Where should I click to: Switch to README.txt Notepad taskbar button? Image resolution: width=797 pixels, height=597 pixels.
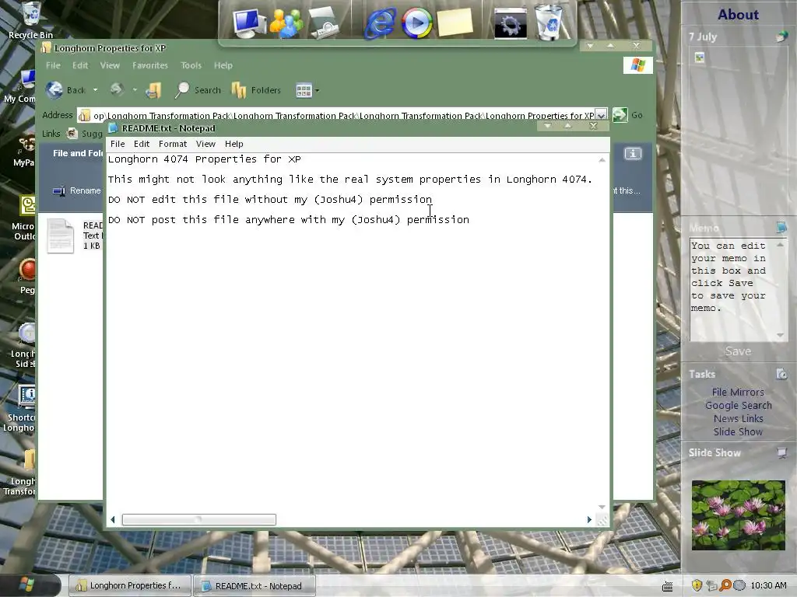tap(255, 586)
